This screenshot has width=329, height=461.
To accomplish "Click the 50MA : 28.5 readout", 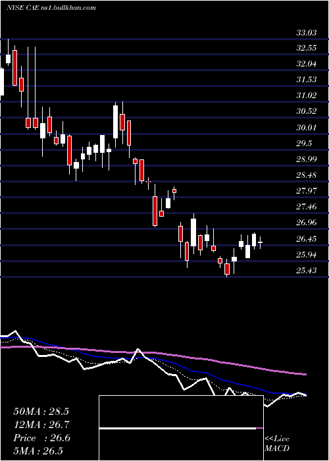I will tap(41, 412).
